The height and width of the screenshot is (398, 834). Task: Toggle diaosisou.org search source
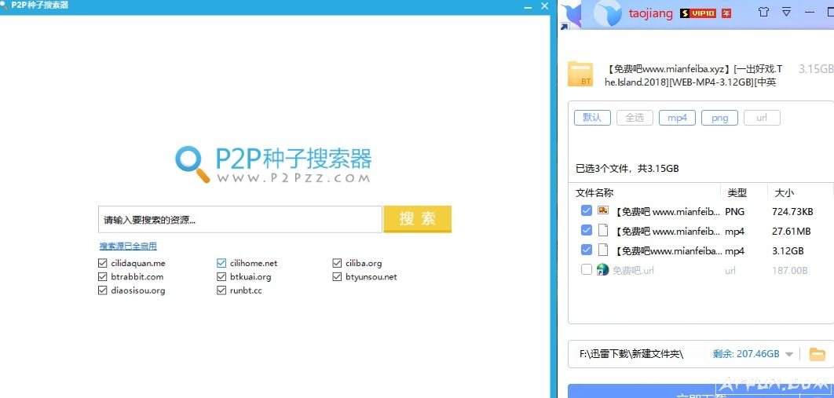(x=103, y=290)
